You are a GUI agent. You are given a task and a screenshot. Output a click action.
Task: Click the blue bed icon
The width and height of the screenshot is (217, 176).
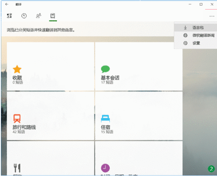pyautogui.click(x=105, y=118)
